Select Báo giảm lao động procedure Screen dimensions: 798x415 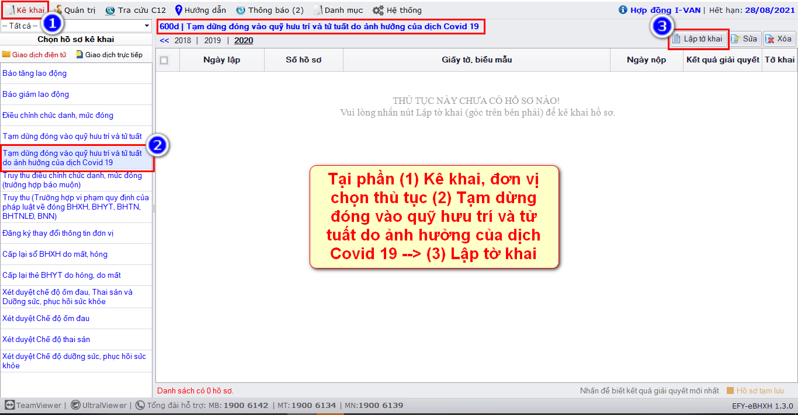click(x=76, y=95)
